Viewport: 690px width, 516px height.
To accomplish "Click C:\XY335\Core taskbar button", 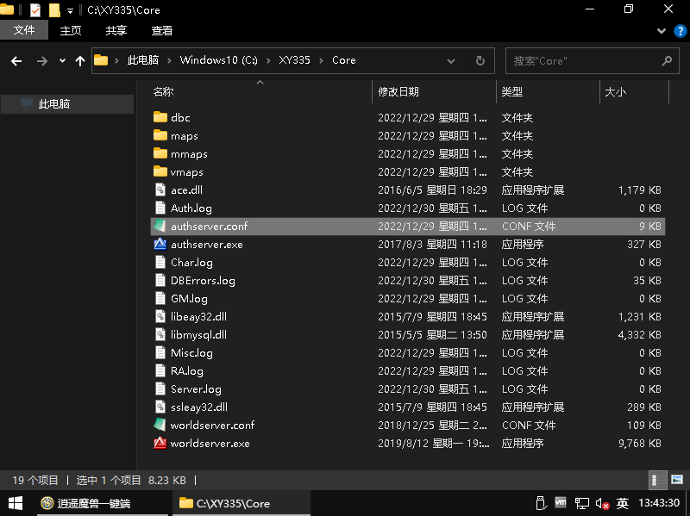I will coord(241,503).
